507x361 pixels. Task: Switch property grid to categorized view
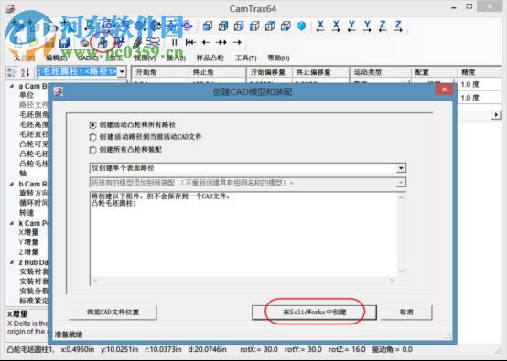coord(12,72)
